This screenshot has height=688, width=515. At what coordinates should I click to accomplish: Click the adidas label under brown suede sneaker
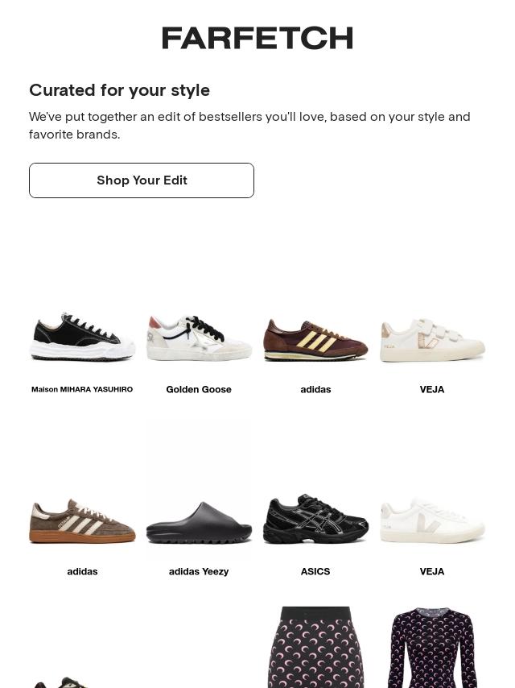(82, 571)
